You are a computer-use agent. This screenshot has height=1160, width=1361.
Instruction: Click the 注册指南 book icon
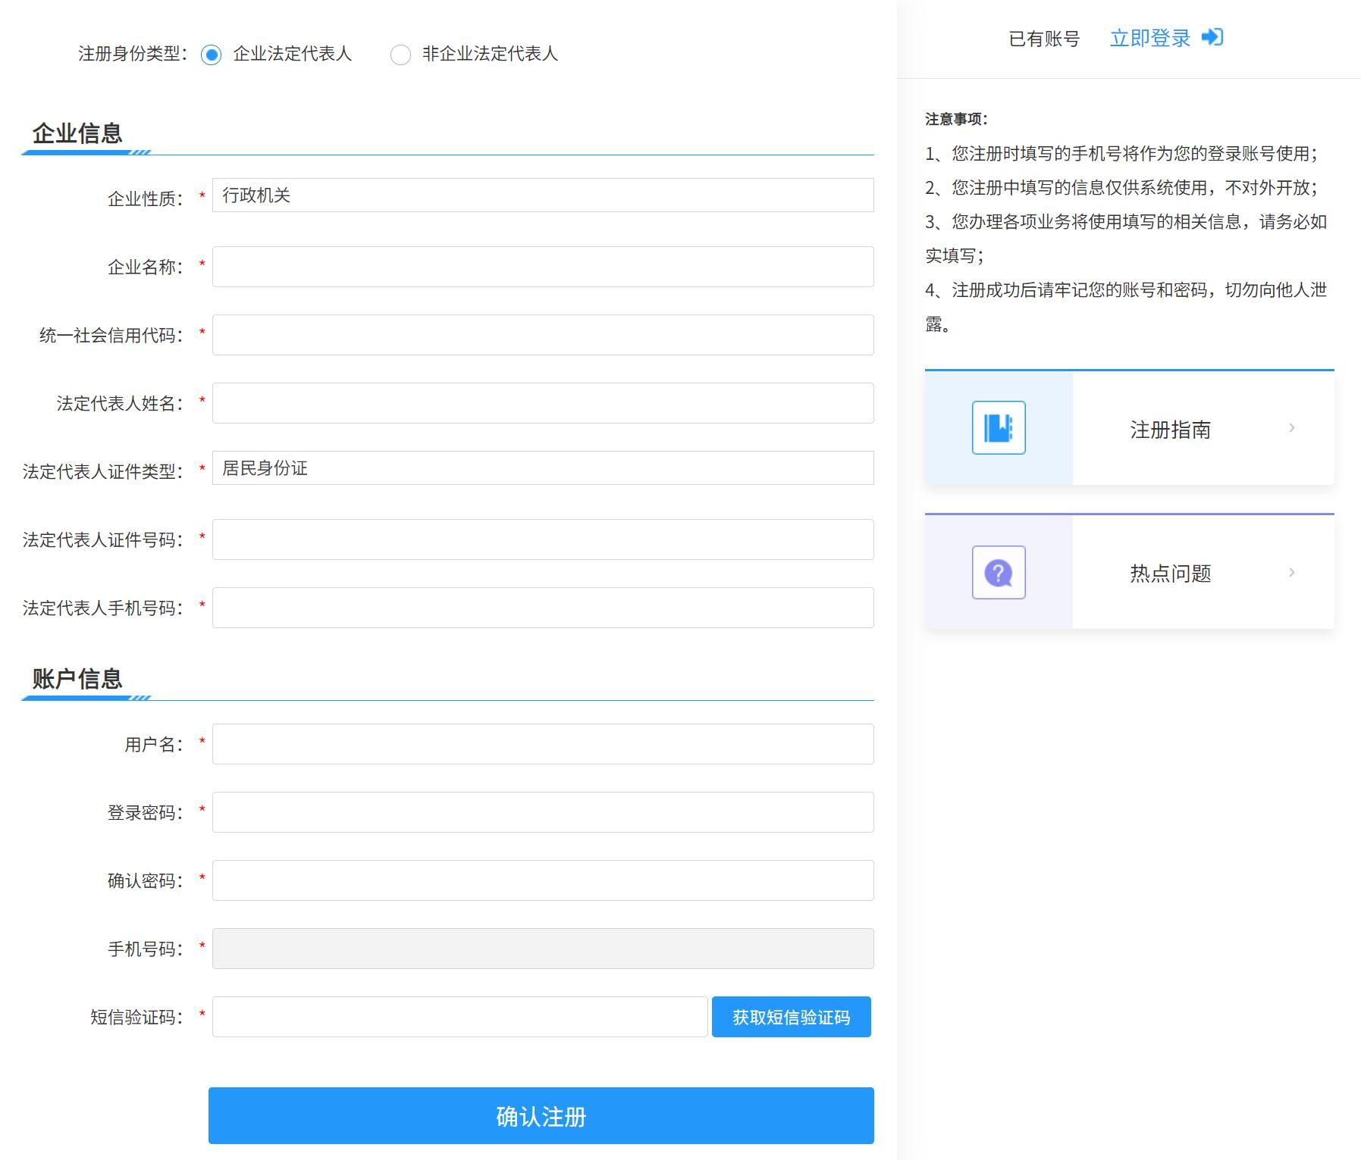(x=999, y=428)
